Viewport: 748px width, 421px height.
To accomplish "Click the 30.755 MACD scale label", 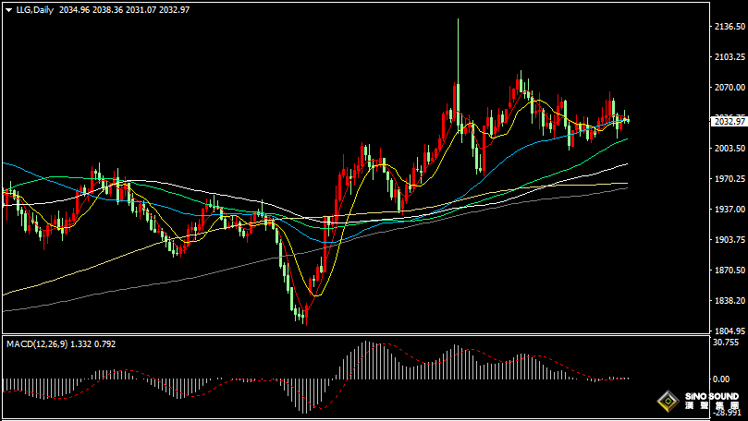I will coord(724,343).
